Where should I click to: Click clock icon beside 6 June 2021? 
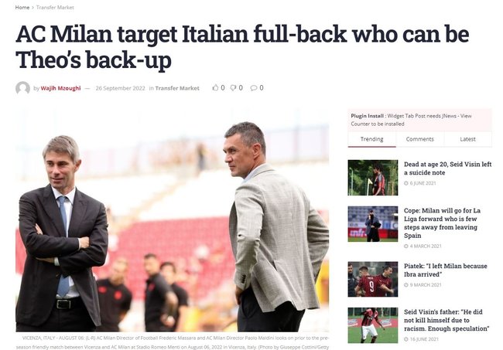[x=406, y=183]
